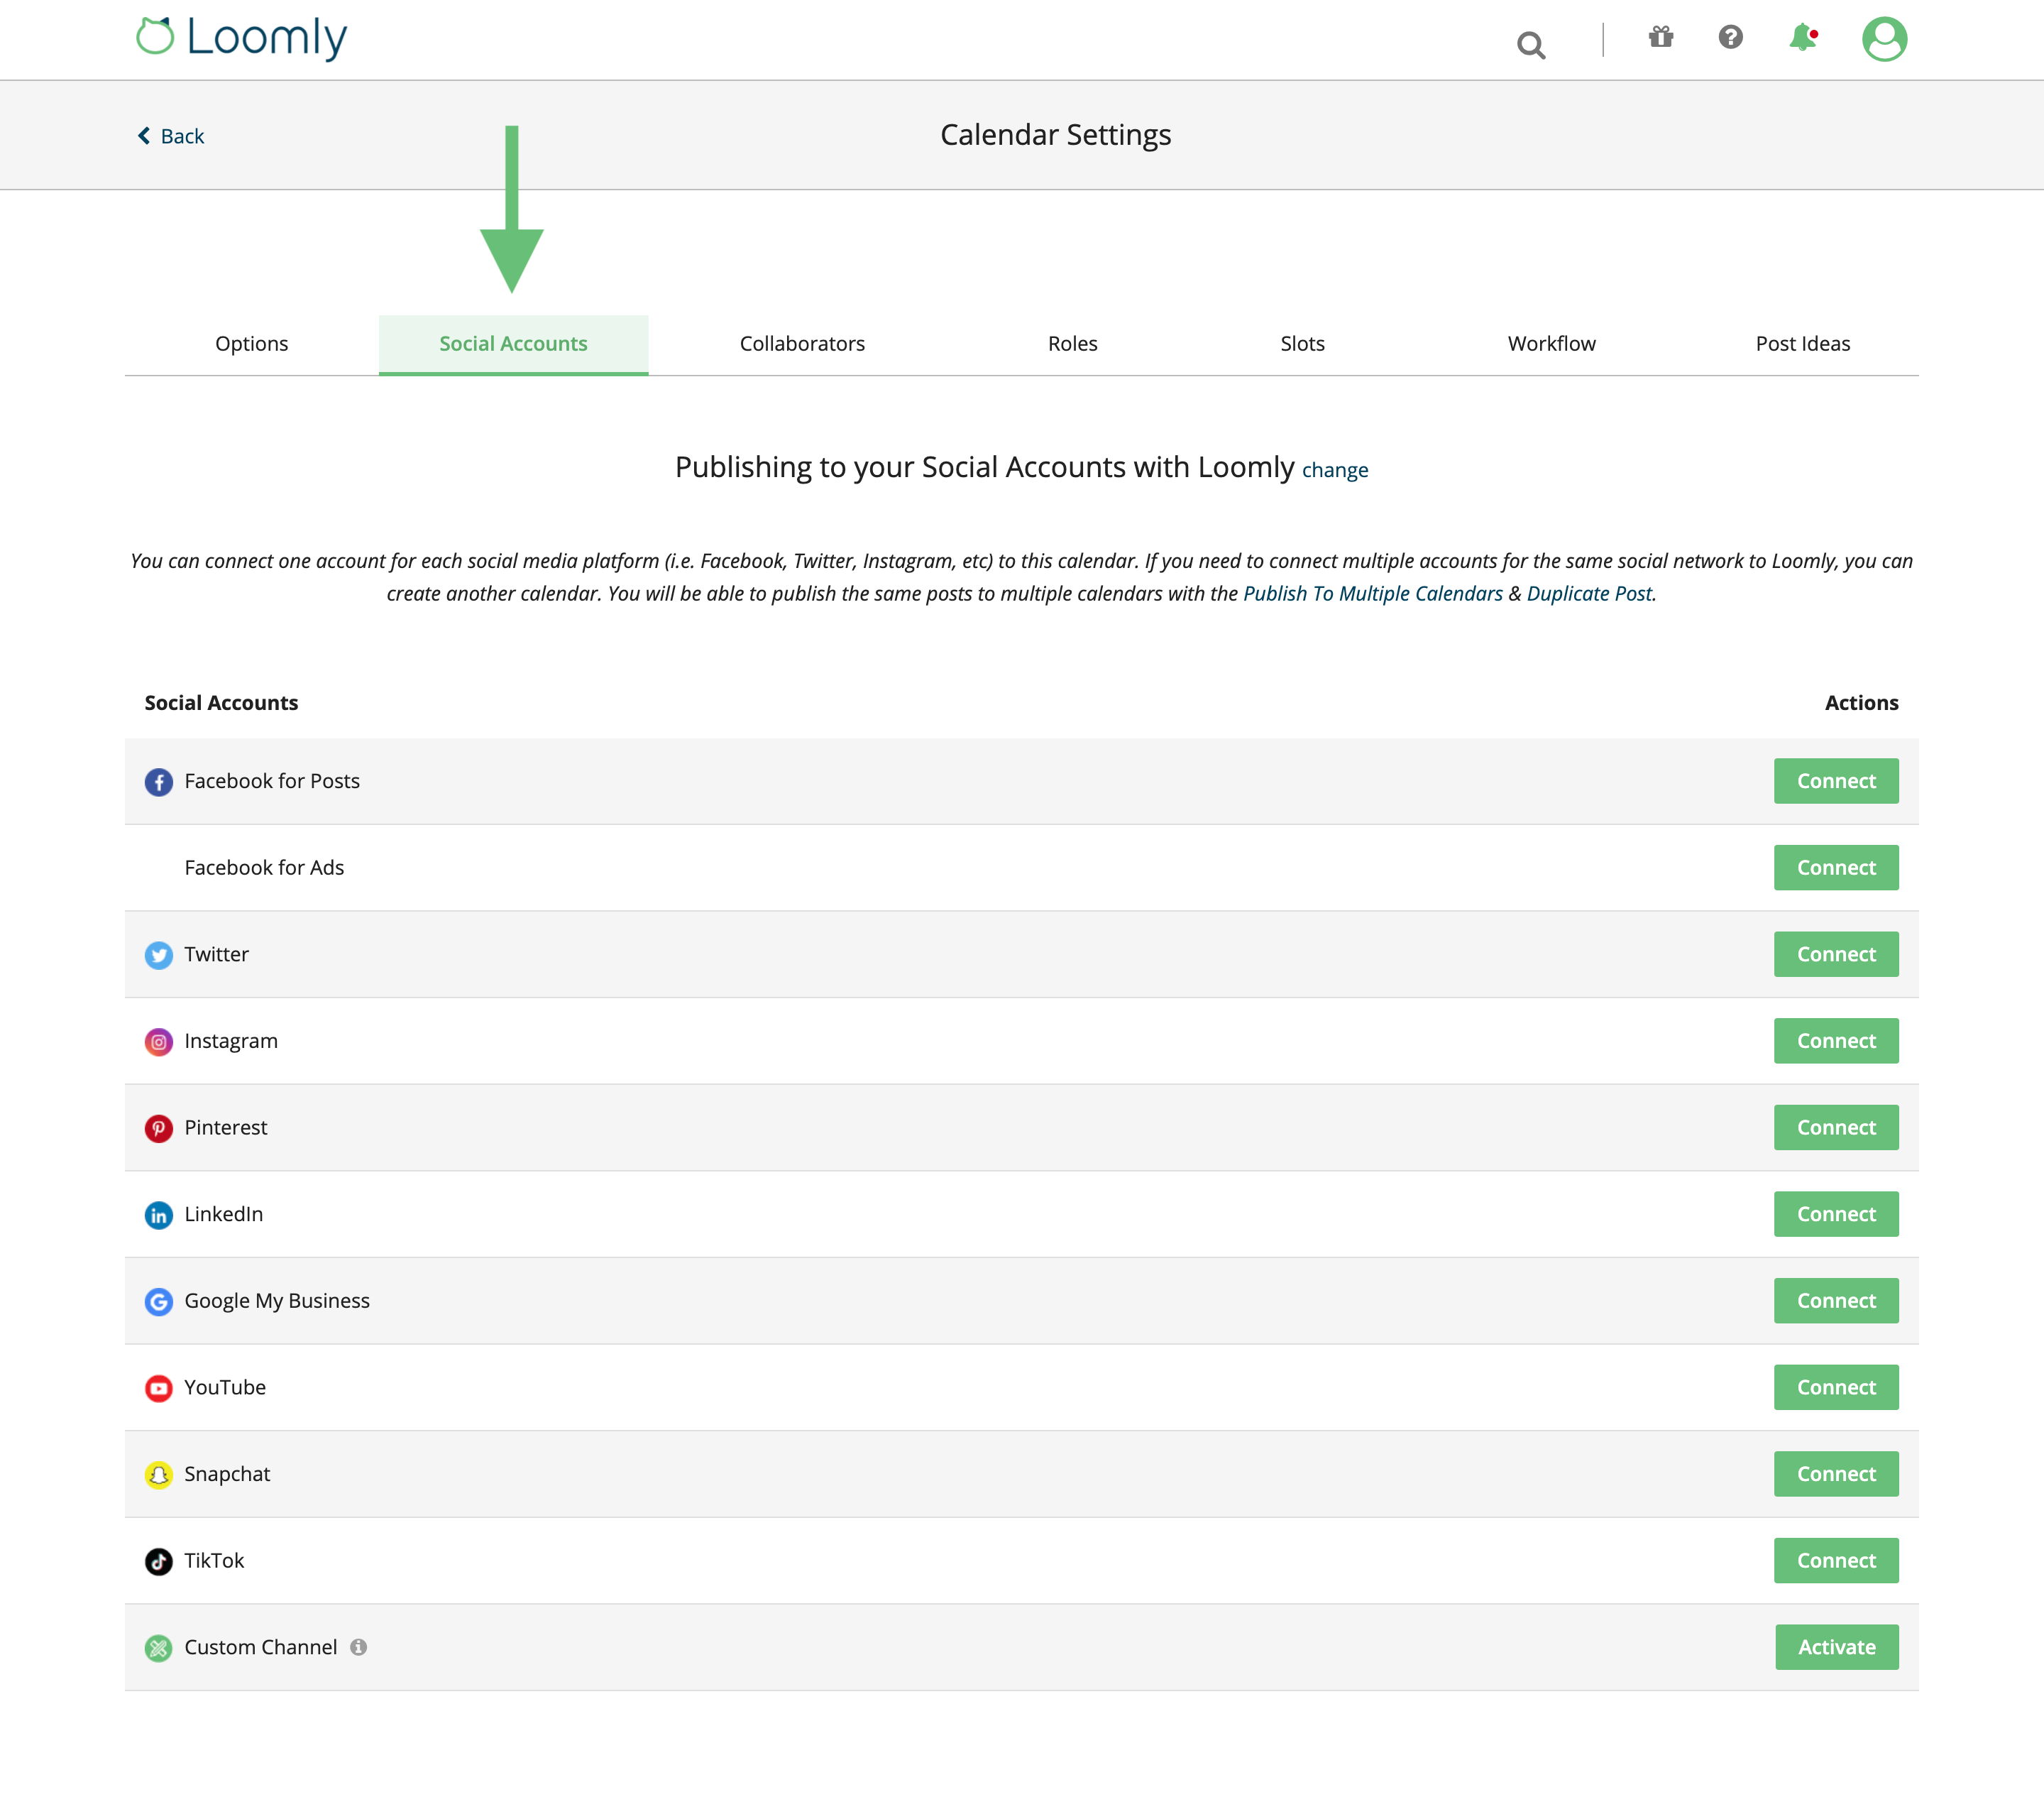Click the gift rewards icon
The width and height of the screenshot is (2044, 1819).
click(1660, 38)
